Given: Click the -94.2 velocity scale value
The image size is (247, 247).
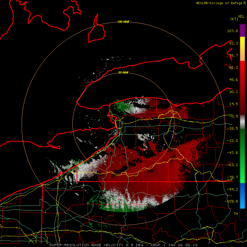Looking at the screenshot, I should [232, 189].
